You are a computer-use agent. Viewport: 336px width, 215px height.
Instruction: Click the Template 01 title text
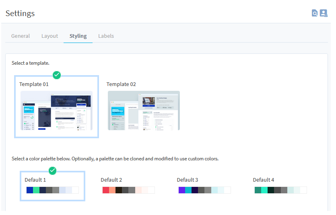(34, 84)
